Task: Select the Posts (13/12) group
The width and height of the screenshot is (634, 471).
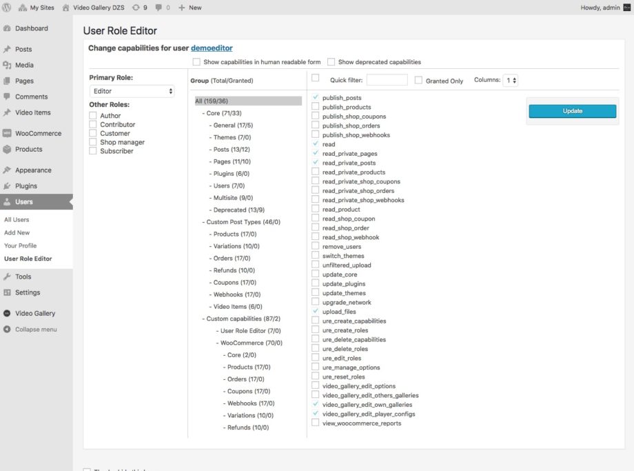Action: click(232, 150)
